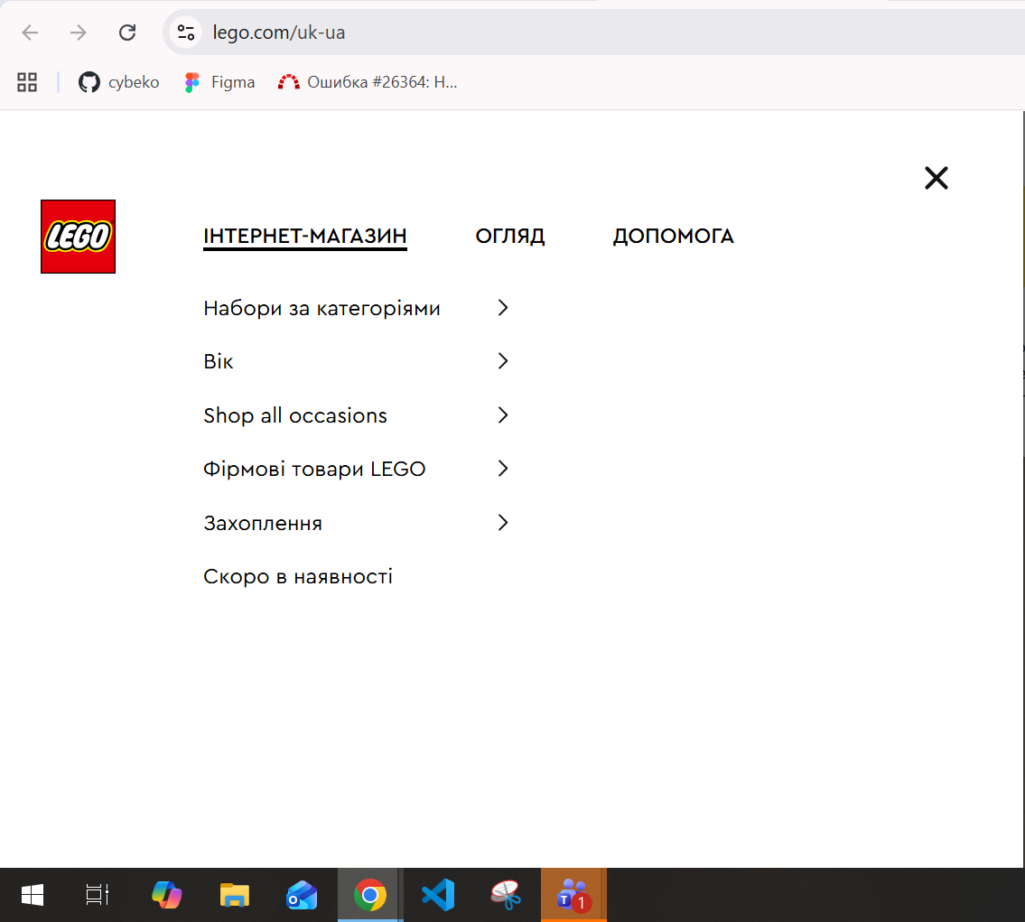Open File Explorer from the taskbar
The height and width of the screenshot is (922, 1025).
click(x=235, y=895)
